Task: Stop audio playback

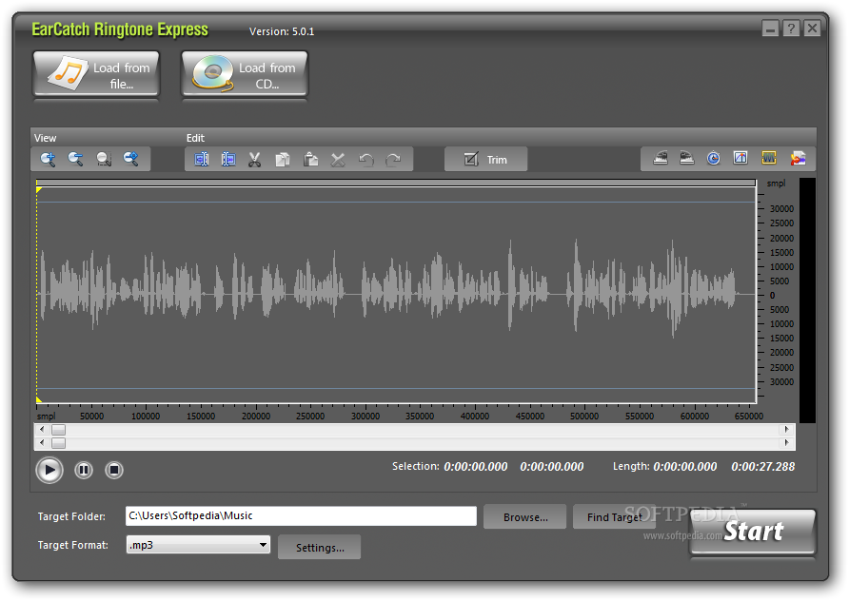Action: point(113,470)
